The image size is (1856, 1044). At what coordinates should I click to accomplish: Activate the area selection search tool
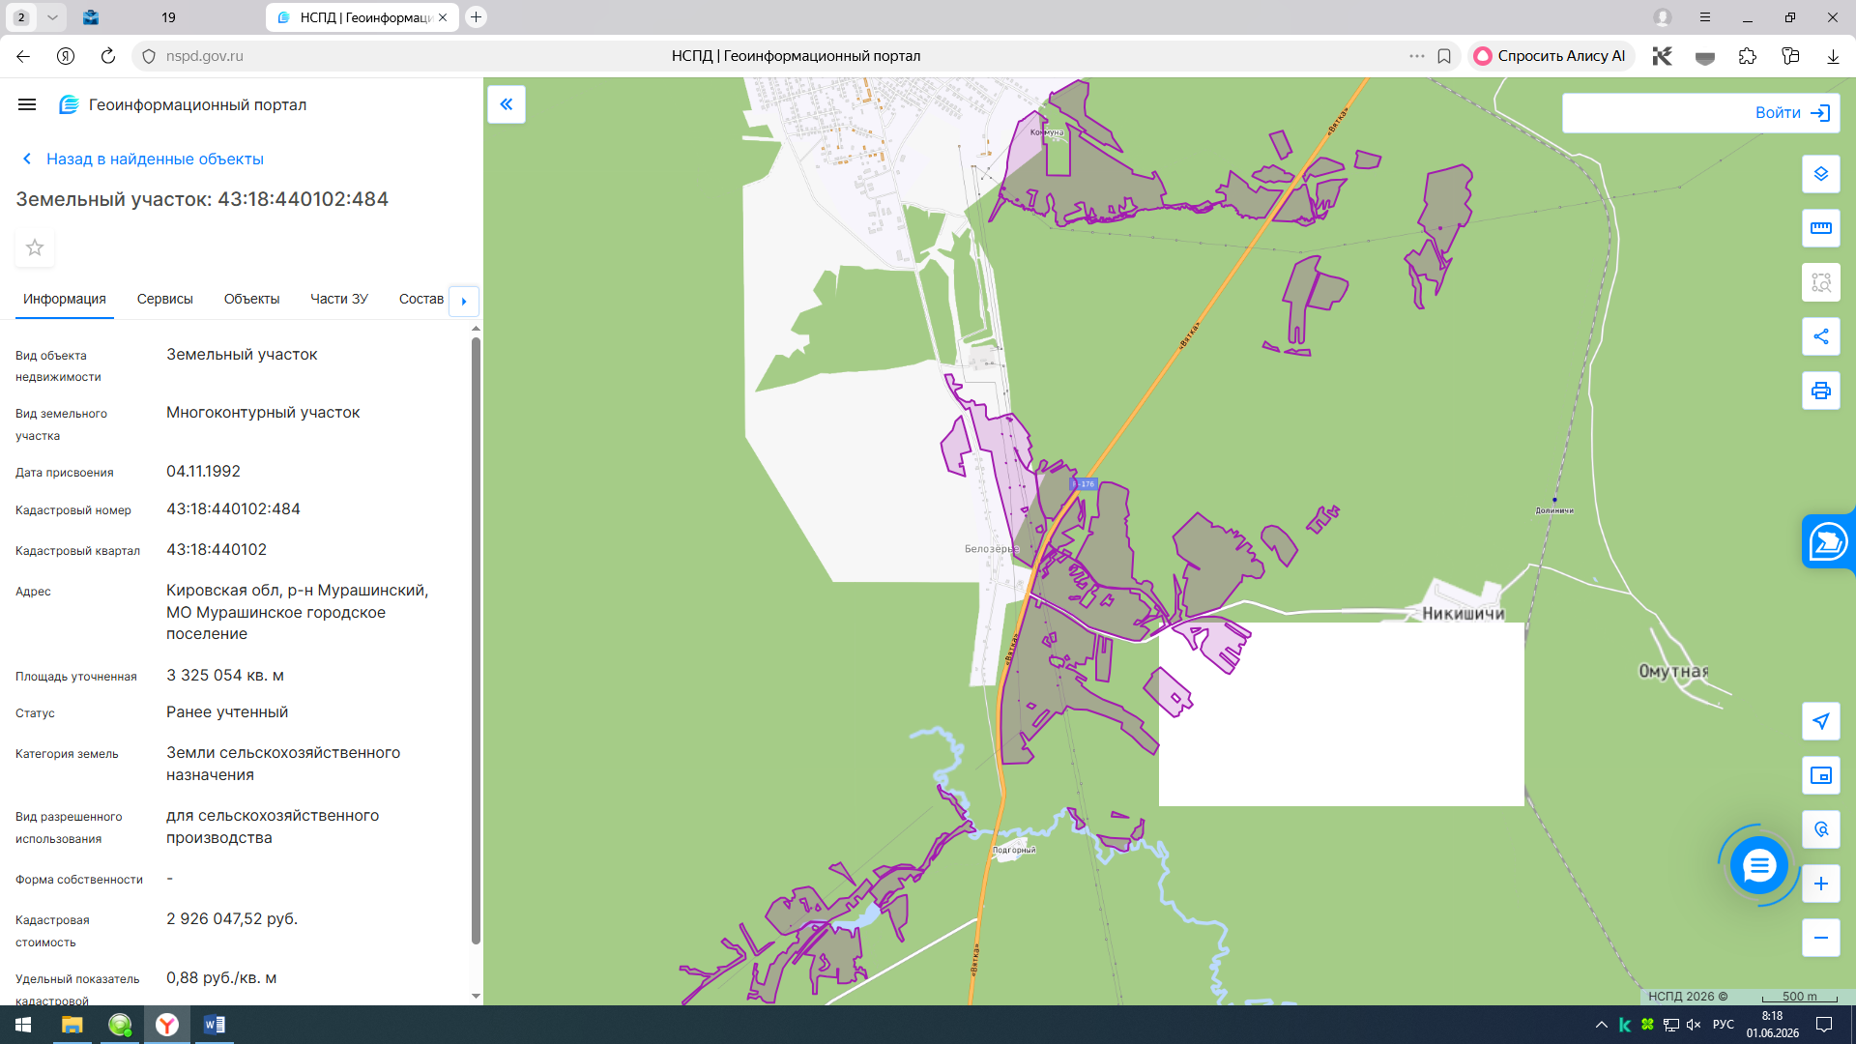tap(1821, 282)
